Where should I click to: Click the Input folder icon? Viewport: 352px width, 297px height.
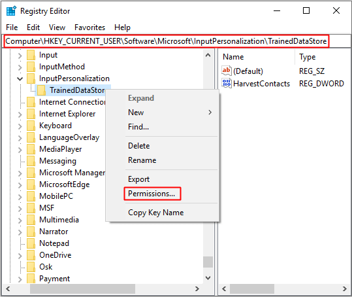[x=31, y=55]
